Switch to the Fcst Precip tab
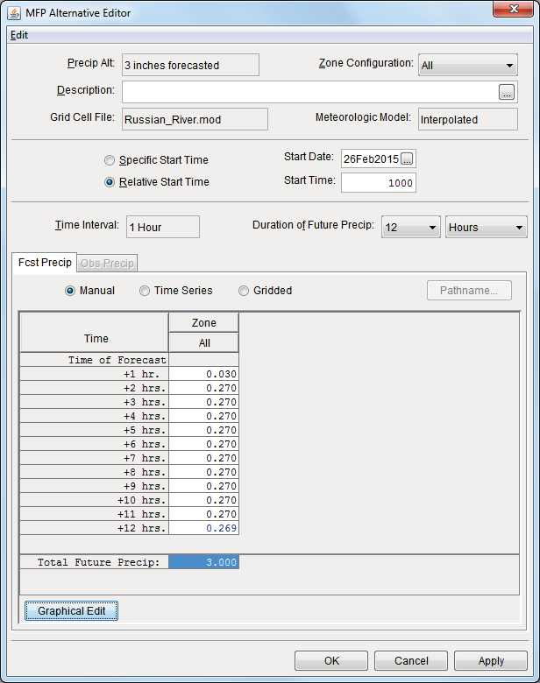The width and height of the screenshot is (540, 683). click(45, 263)
